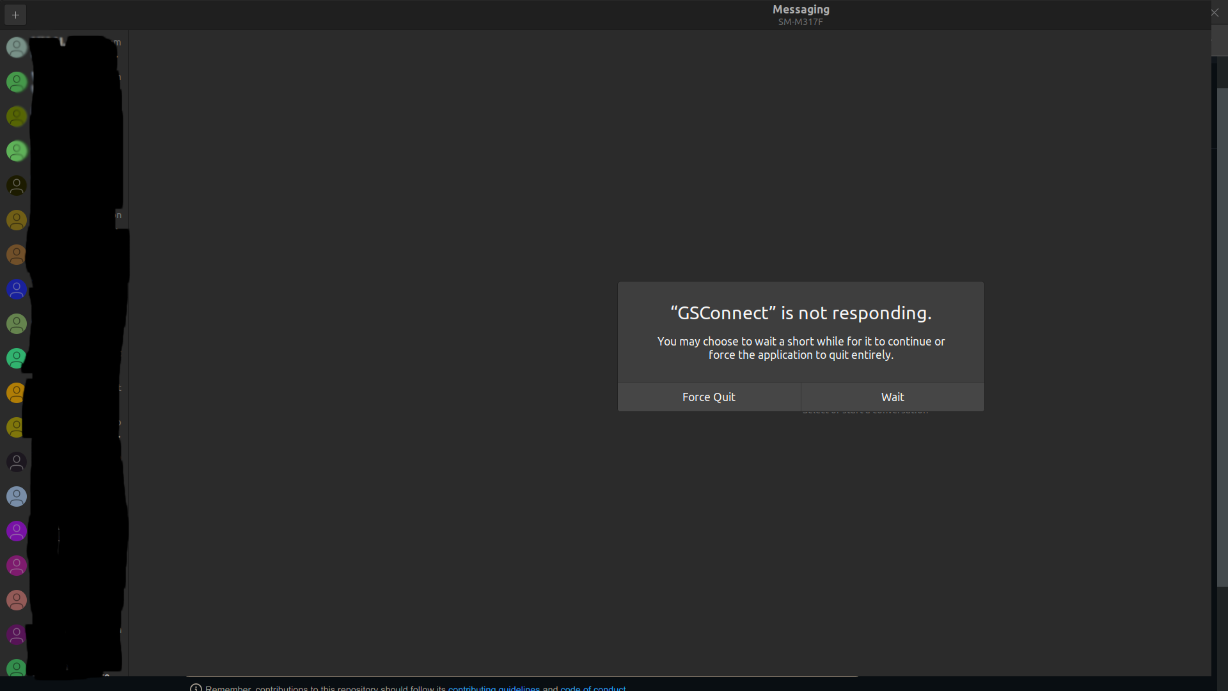Select the dark contact avatar near the top
The image size is (1228, 691).
coord(17,186)
